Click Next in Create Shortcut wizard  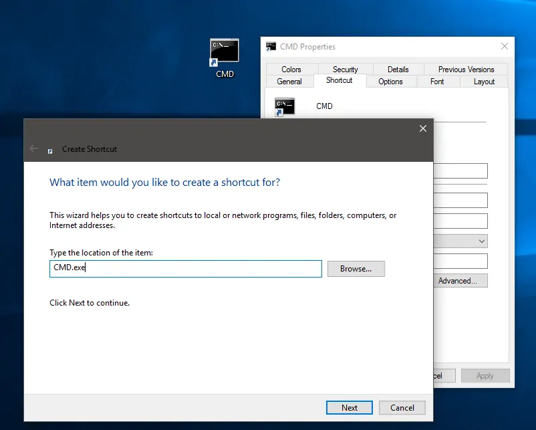coord(350,408)
